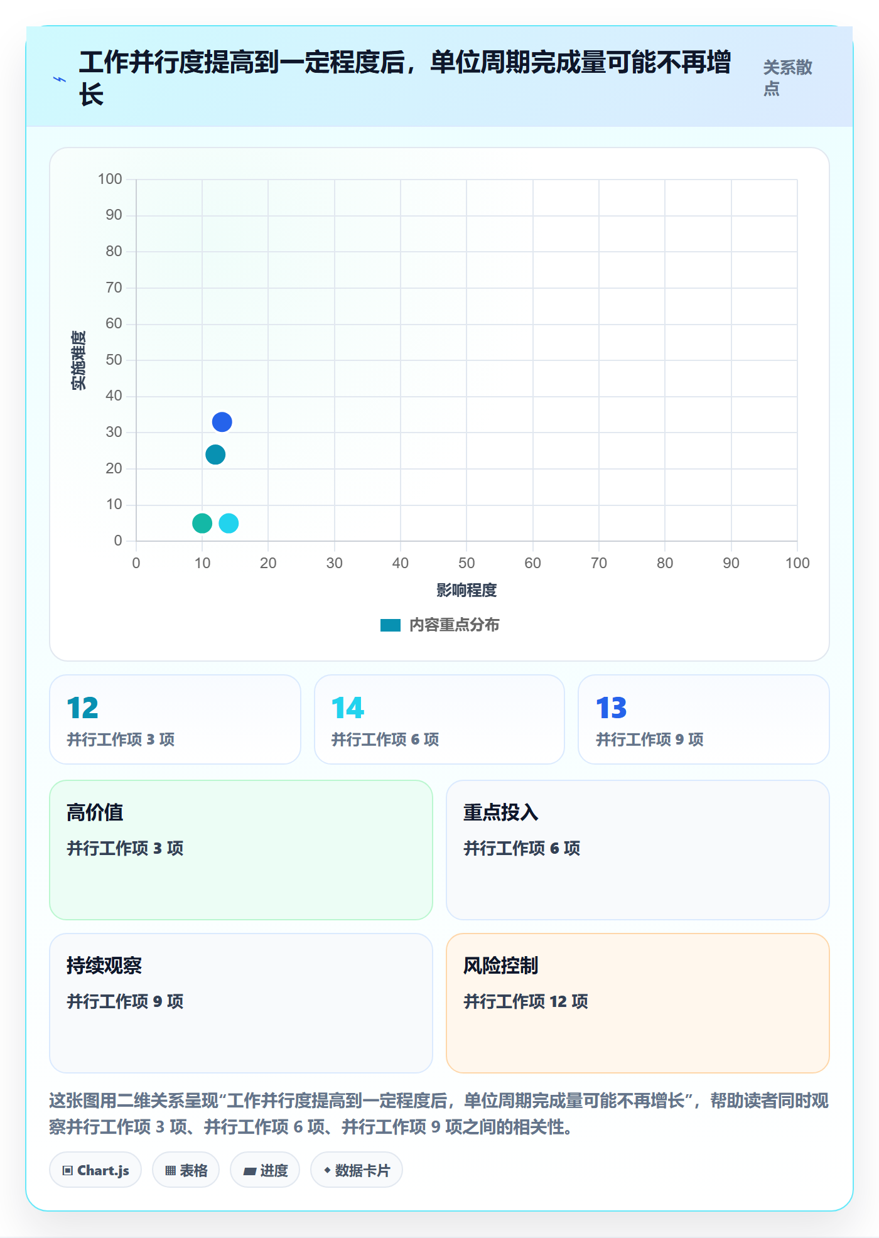Click the progress icon in 进度 chip

pos(250,1171)
